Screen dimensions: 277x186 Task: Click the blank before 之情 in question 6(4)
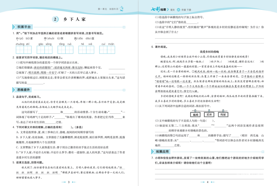pyautogui.click(x=167, y=146)
